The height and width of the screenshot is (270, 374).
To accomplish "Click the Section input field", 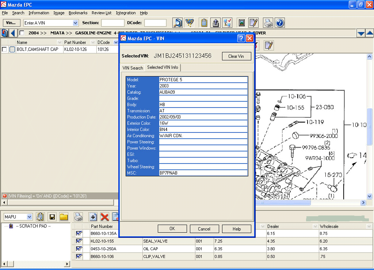I will 112,23.
